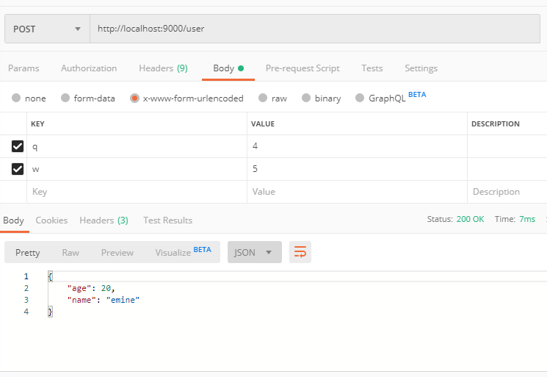The width and height of the screenshot is (547, 377).
Task: Open the Test Results tab
Action: point(168,220)
